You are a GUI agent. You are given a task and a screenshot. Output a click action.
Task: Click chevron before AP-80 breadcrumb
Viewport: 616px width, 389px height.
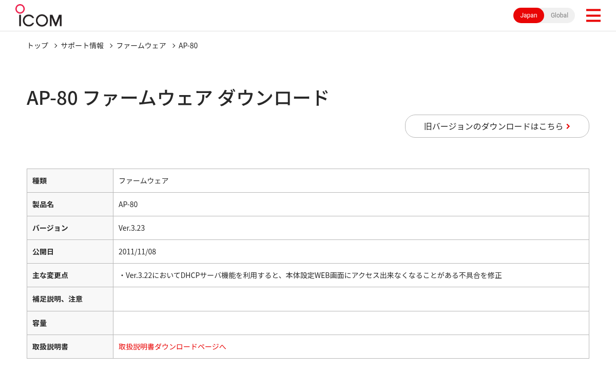(174, 46)
